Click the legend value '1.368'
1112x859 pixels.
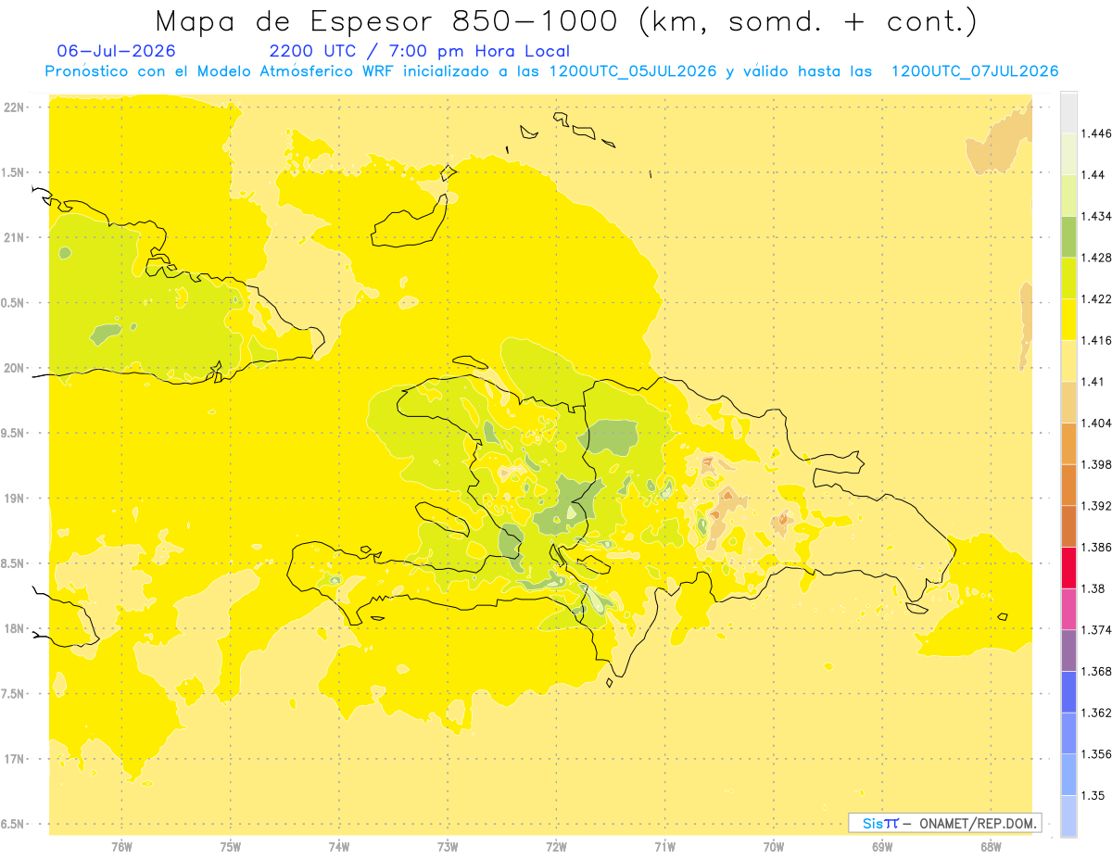(1096, 671)
